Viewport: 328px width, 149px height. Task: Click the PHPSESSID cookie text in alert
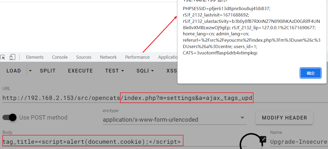pyautogui.click(x=227, y=8)
